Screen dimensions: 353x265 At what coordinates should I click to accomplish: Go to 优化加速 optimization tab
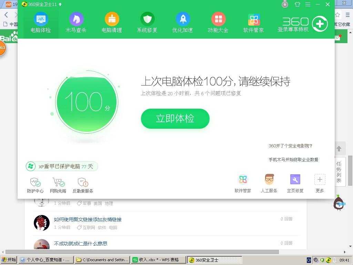coord(183,22)
